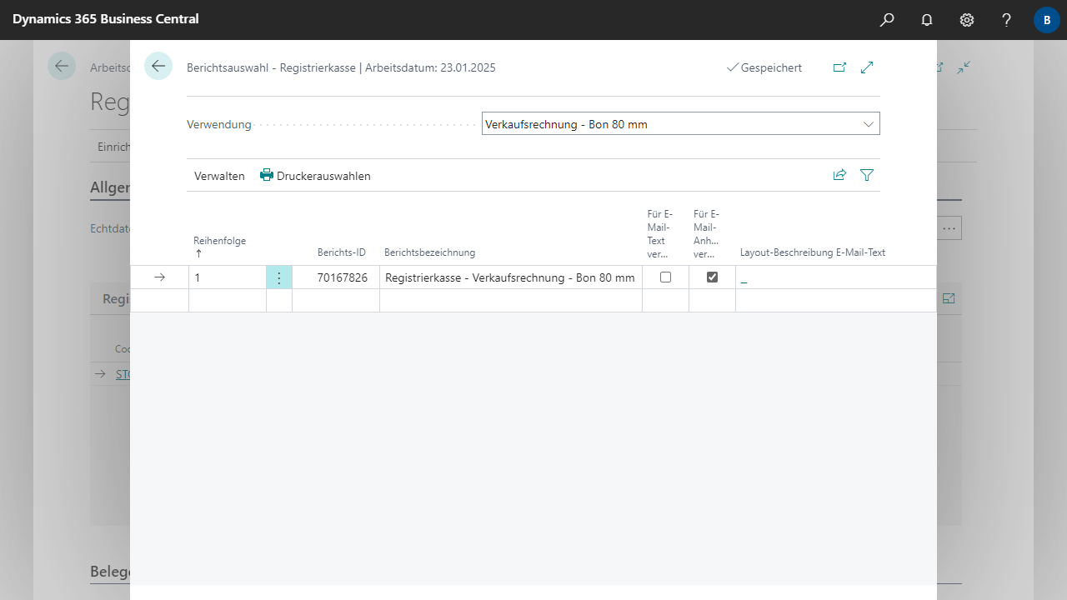This screenshot has height=600, width=1067.
Task: Click the share icon in list toolbar
Action: pos(839,175)
